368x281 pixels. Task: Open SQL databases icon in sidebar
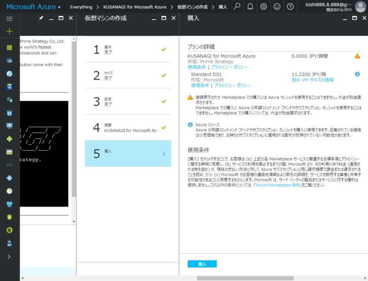(x=9, y=87)
